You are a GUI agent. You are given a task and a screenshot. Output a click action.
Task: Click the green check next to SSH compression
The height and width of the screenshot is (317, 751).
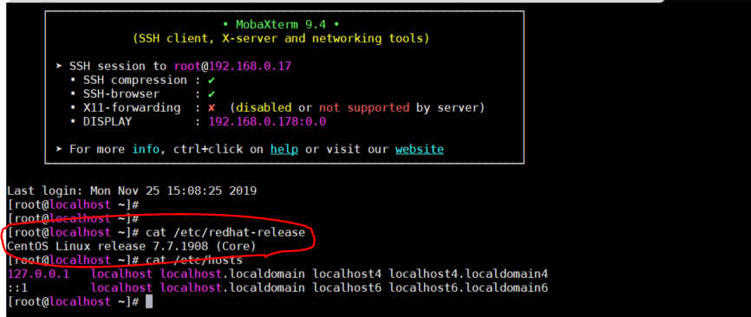212,81
